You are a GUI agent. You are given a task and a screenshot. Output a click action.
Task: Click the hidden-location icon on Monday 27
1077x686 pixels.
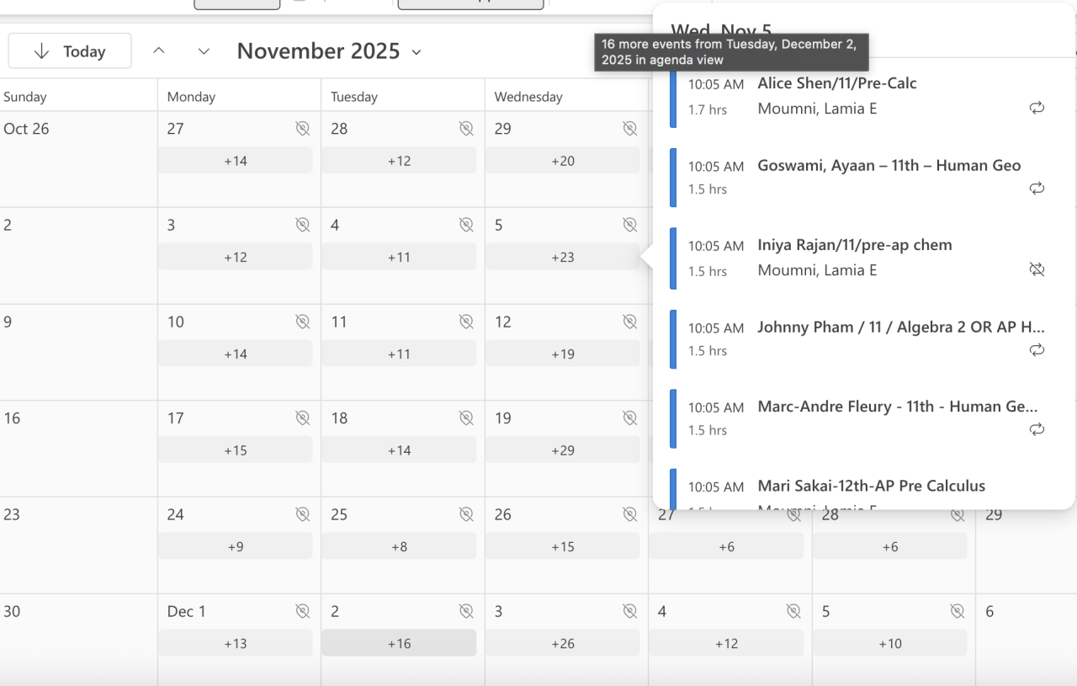pyautogui.click(x=302, y=129)
